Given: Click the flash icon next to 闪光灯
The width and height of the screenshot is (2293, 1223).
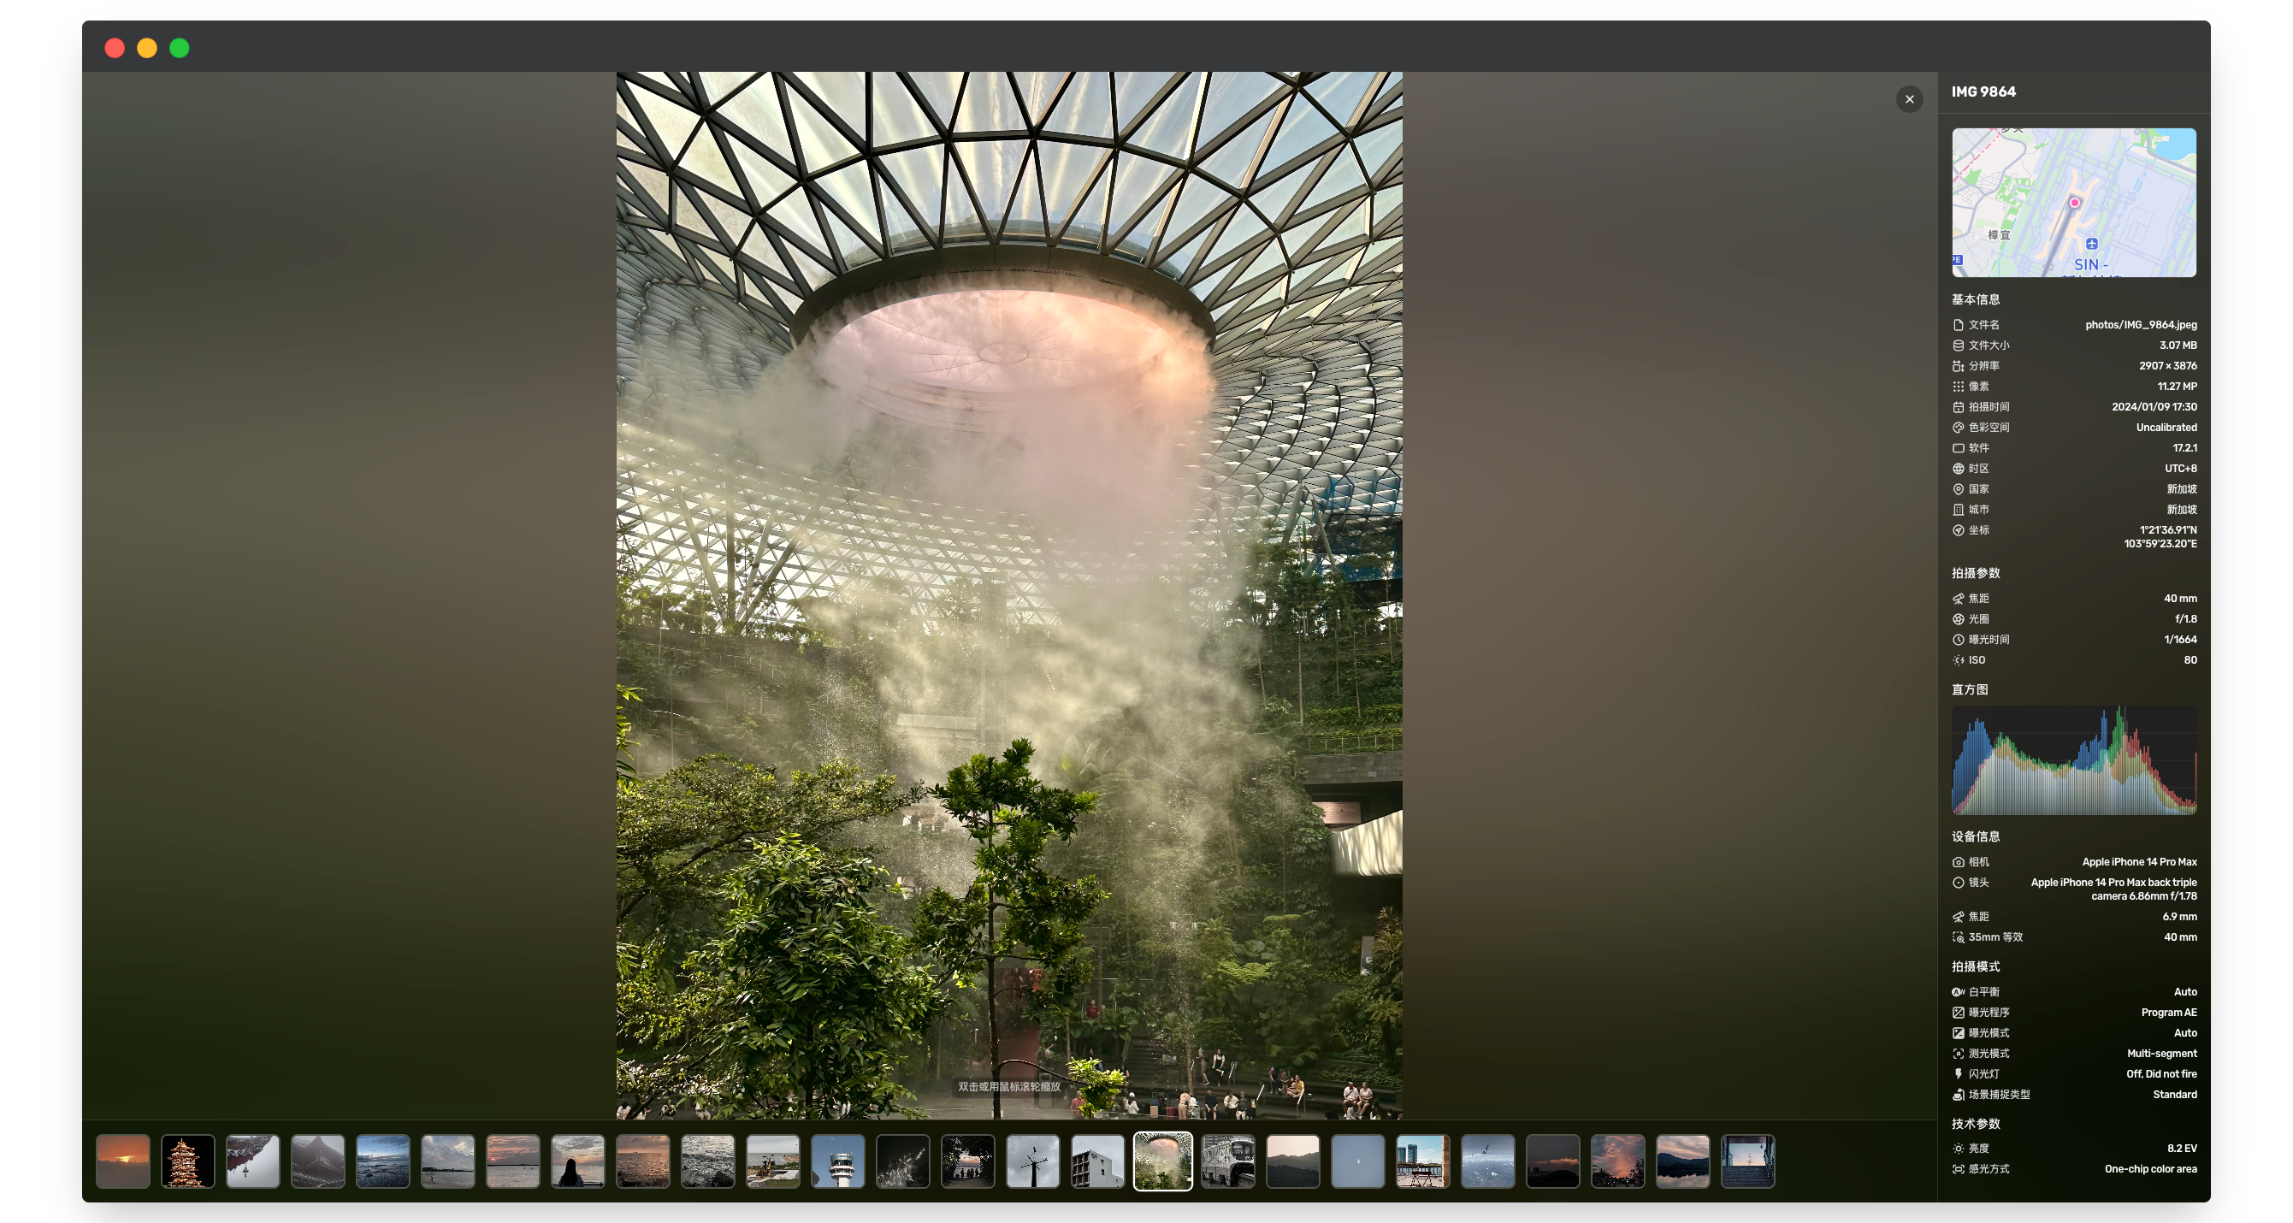Looking at the screenshot, I should [1958, 1074].
